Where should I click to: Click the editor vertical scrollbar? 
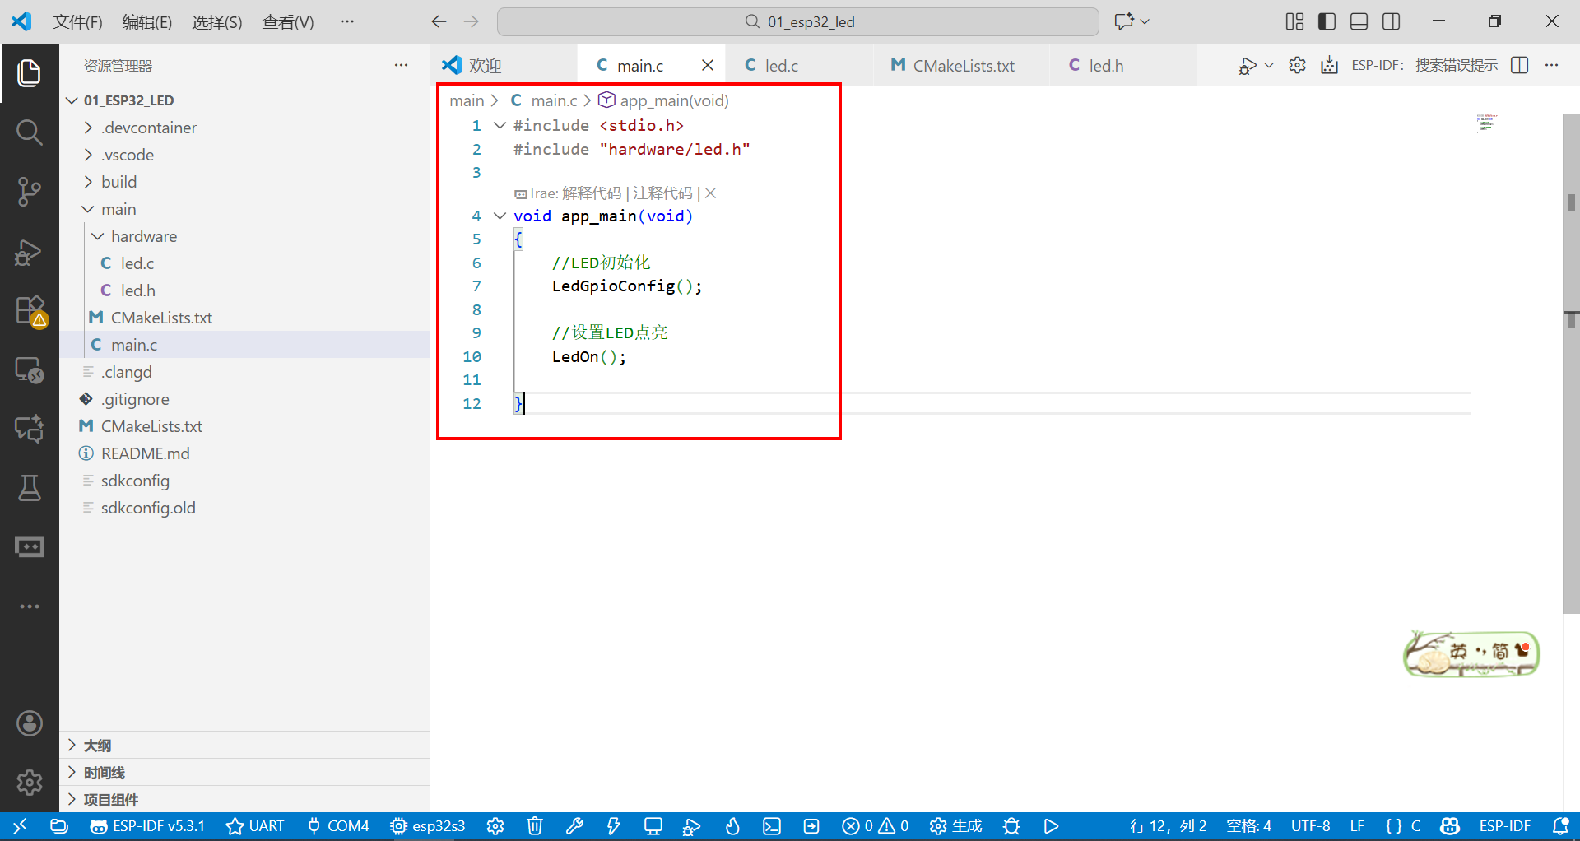(1571, 363)
